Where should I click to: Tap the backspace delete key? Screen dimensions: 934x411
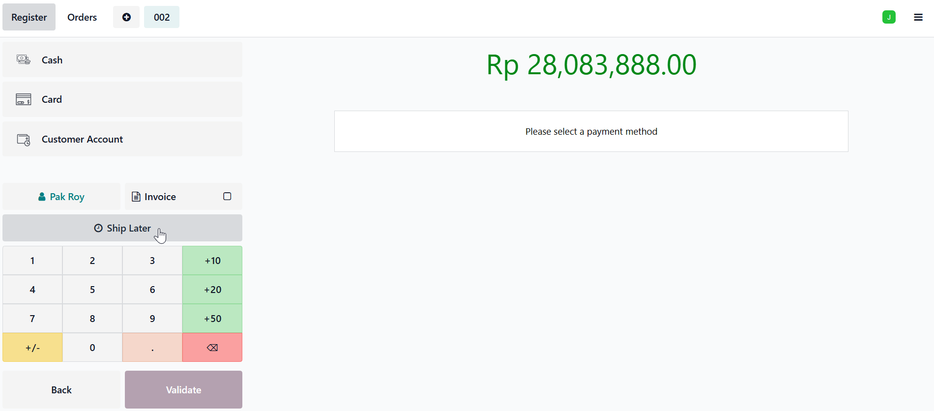coord(212,348)
